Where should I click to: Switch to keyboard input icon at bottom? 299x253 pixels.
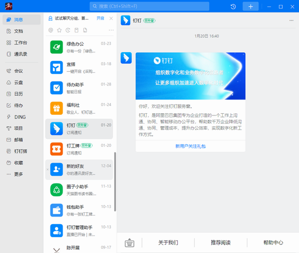click(129, 243)
